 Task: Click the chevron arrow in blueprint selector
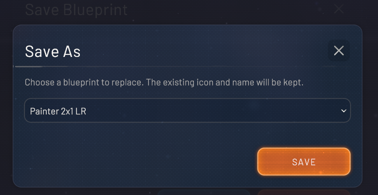click(x=343, y=111)
